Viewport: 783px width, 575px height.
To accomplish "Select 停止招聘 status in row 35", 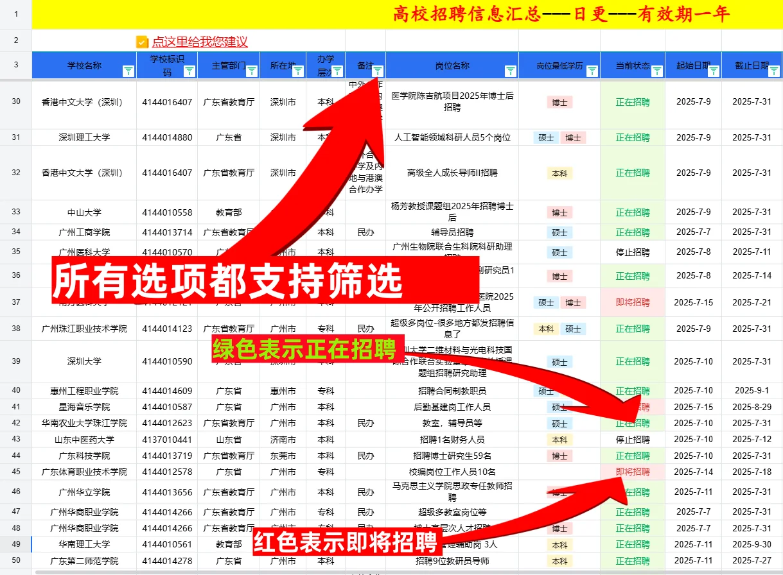I will click(x=633, y=252).
